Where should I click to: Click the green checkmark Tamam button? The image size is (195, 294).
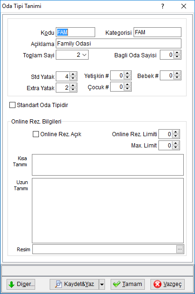[x=127, y=284]
